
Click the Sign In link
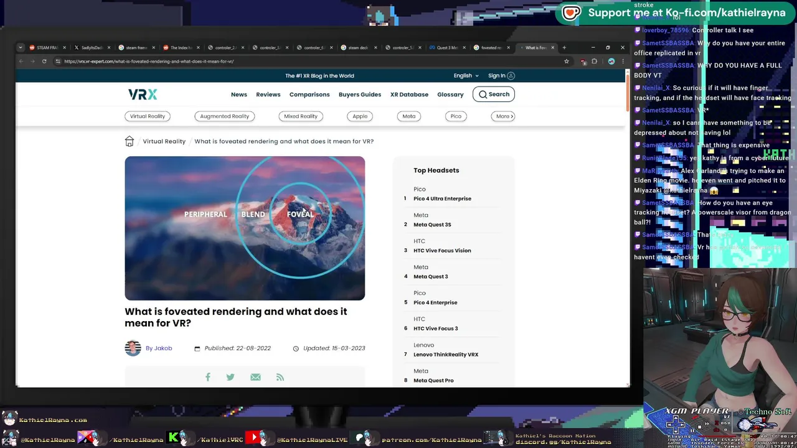pos(501,76)
